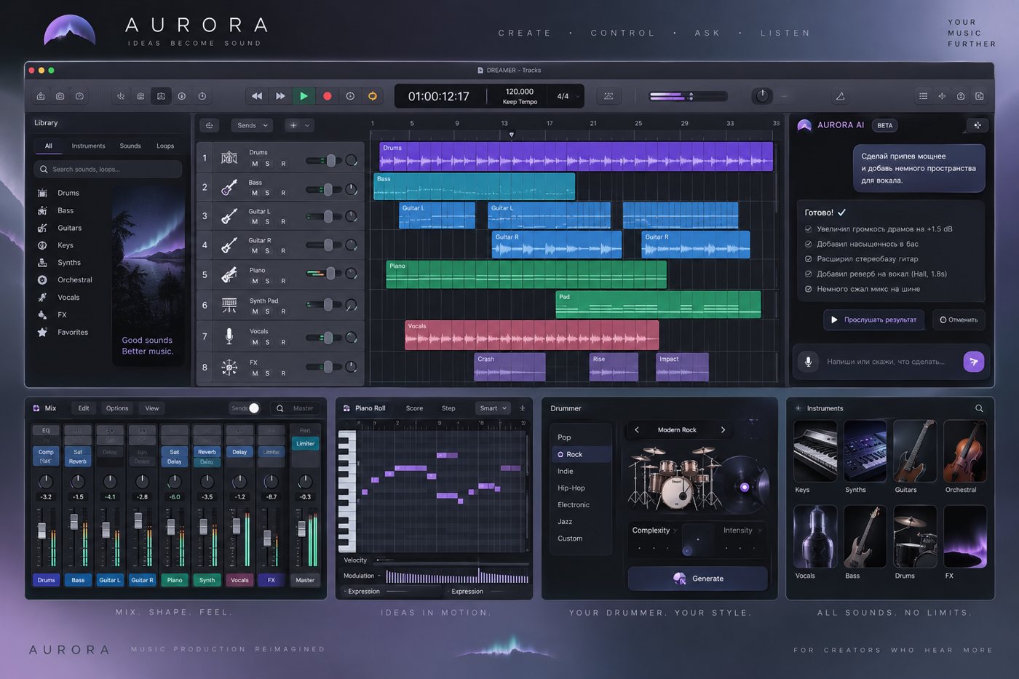
Task: Click the Generate button in Drummer
Action: [697, 579]
